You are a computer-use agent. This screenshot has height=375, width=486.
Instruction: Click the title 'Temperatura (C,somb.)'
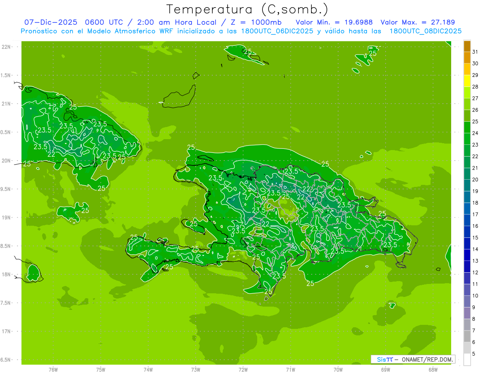[247, 9]
